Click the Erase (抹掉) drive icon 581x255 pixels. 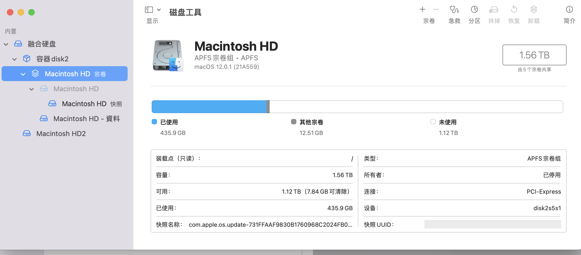click(x=494, y=10)
